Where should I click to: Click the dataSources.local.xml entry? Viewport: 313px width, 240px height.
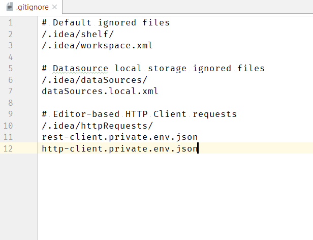(x=100, y=92)
